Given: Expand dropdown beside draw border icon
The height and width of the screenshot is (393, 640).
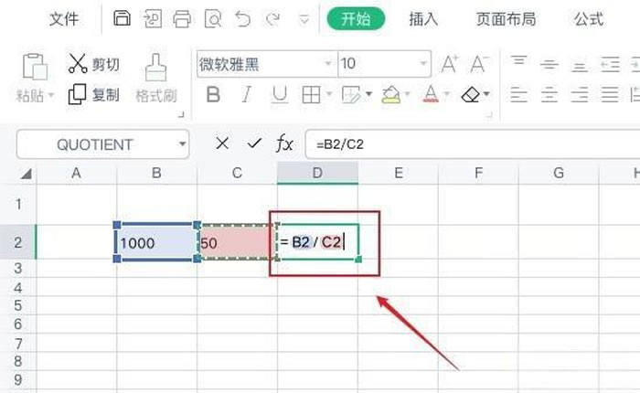Looking at the screenshot, I should pyautogui.click(x=368, y=94).
